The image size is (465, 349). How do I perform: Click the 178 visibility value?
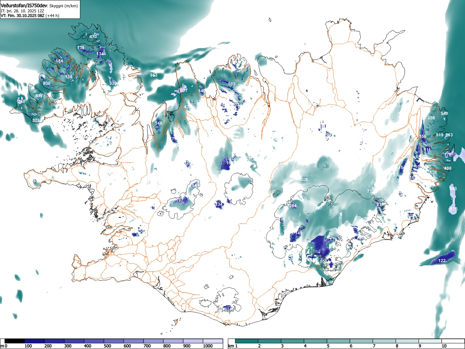pos(448,155)
